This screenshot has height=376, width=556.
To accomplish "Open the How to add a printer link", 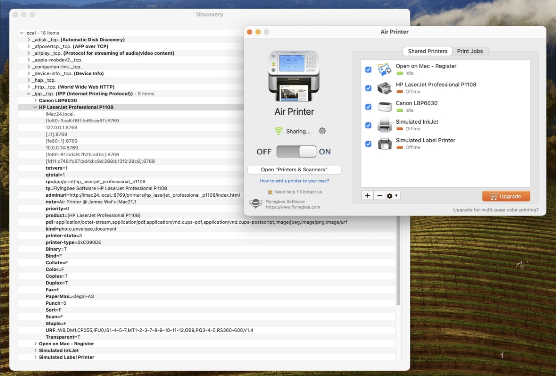I will [x=294, y=181].
